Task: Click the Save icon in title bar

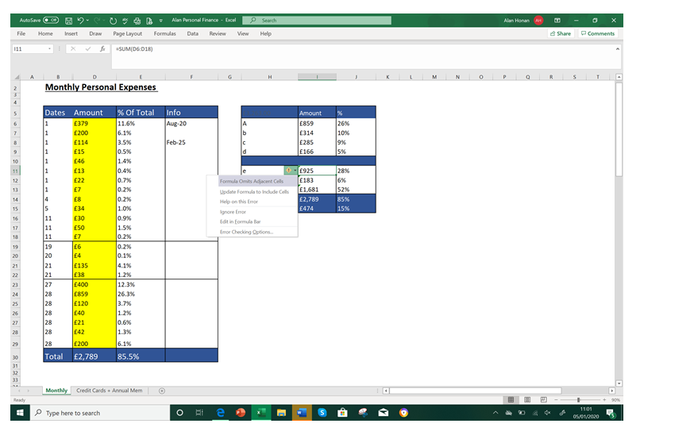Action: coord(68,21)
